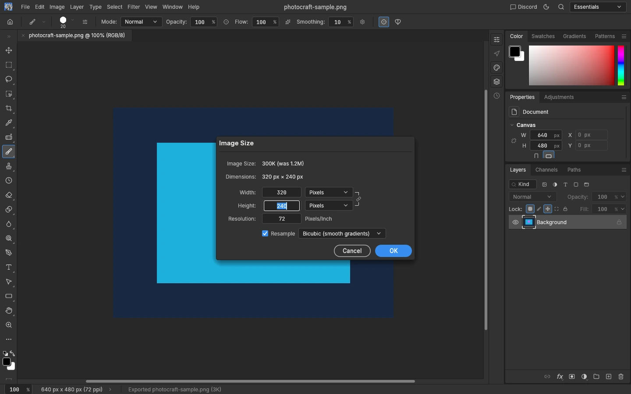Viewport: 631px width, 394px height.
Task: Switch to the Adjustments tab
Action: point(559,97)
